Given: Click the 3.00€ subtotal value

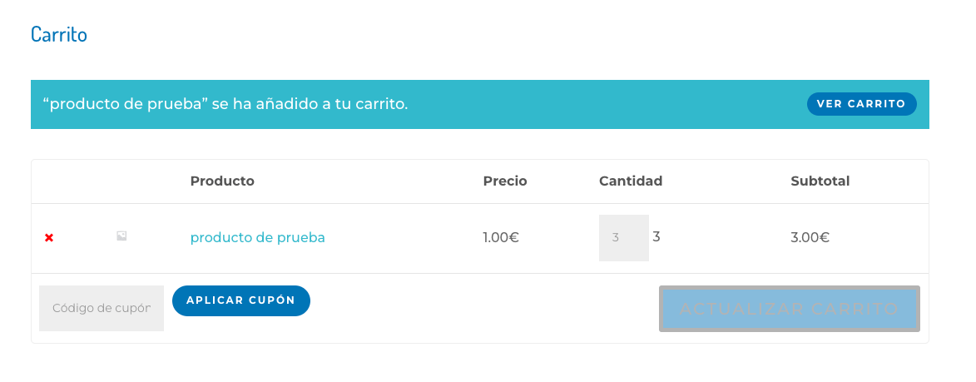Looking at the screenshot, I should (810, 237).
